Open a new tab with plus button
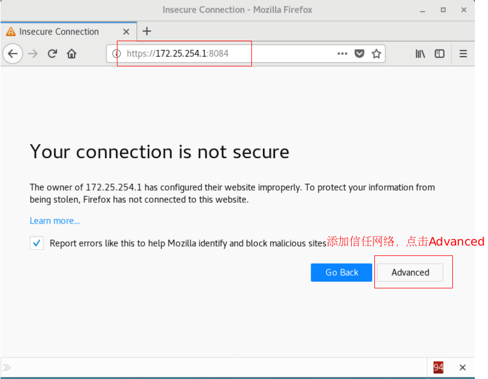 tap(147, 31)
